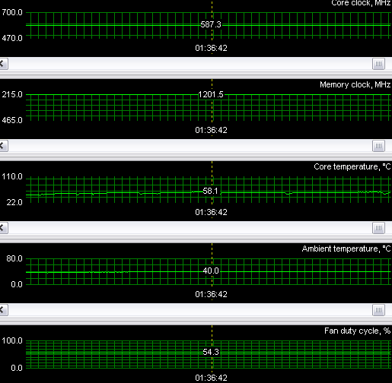Viewport: 392px width, 383px height.
Task: Click the 40.0 Ambient temperature reading
Action: pyautogui.click(x=211, y=271)
